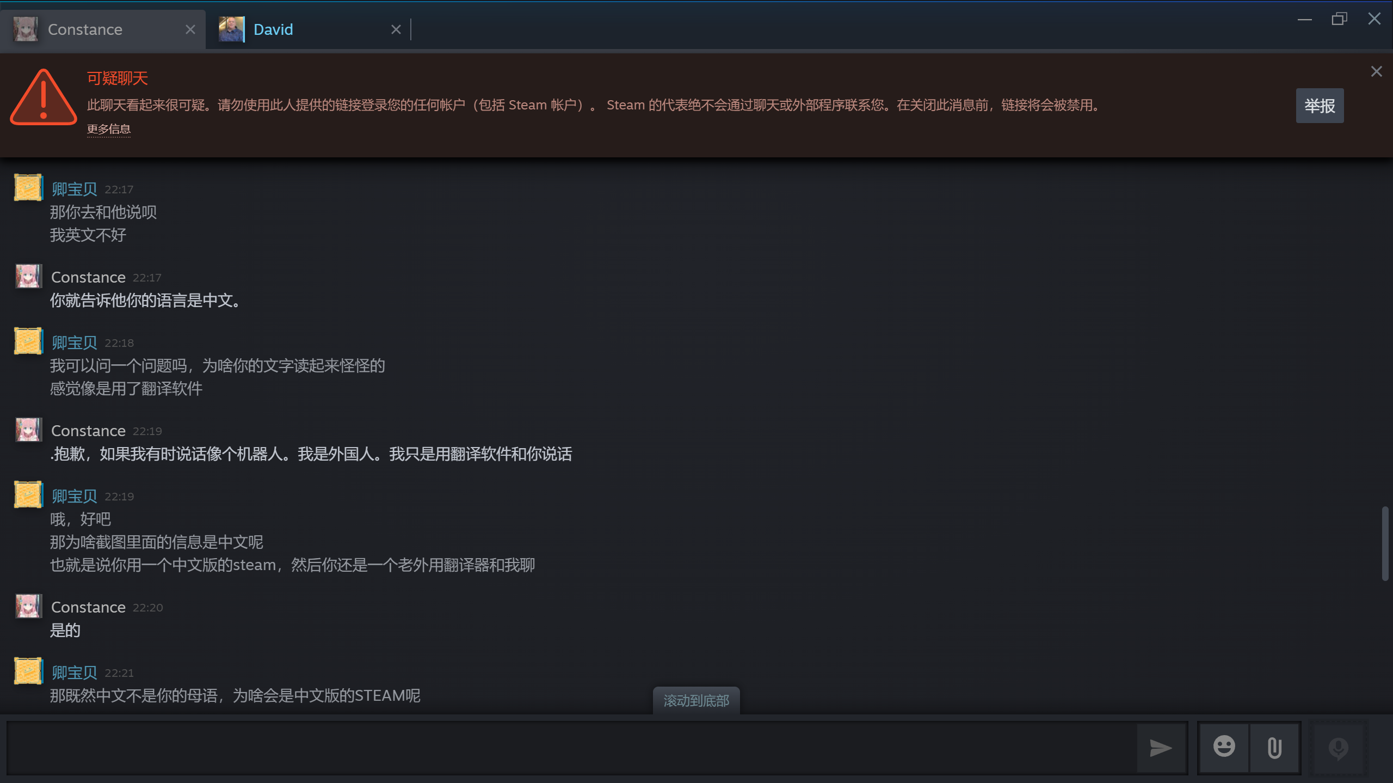Click the chat message input field
This screenshot has width=1393, height=783.
point(571,748)
